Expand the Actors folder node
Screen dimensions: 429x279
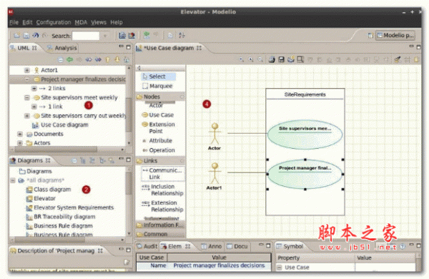(20, 143)
